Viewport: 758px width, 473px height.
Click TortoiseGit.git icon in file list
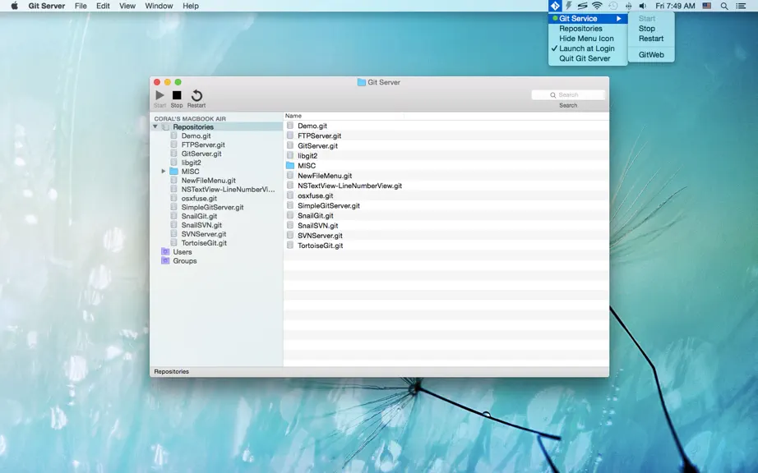tap(290, 246)
